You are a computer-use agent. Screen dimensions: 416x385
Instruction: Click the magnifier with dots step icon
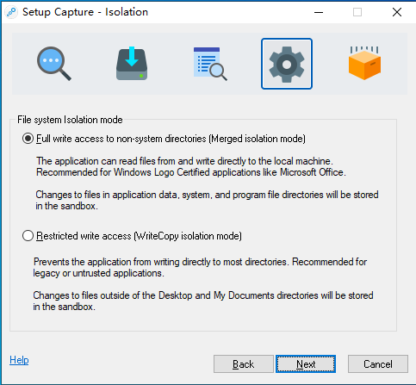pyautogui.click(x=54, y=64)
